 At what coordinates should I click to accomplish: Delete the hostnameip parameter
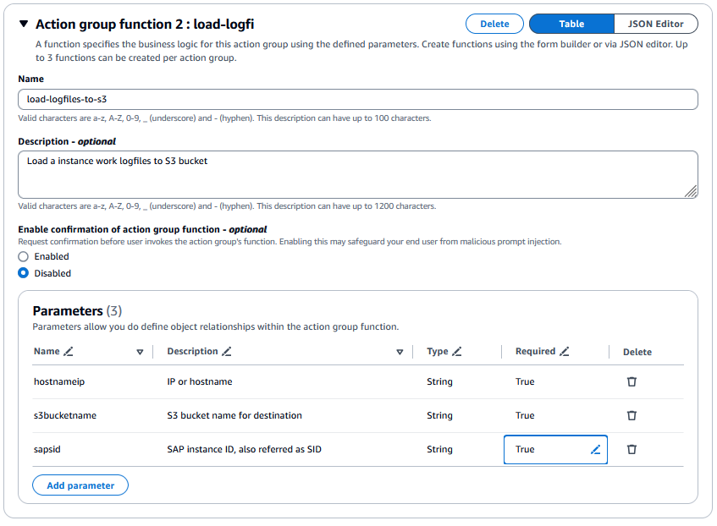point(632,381)
